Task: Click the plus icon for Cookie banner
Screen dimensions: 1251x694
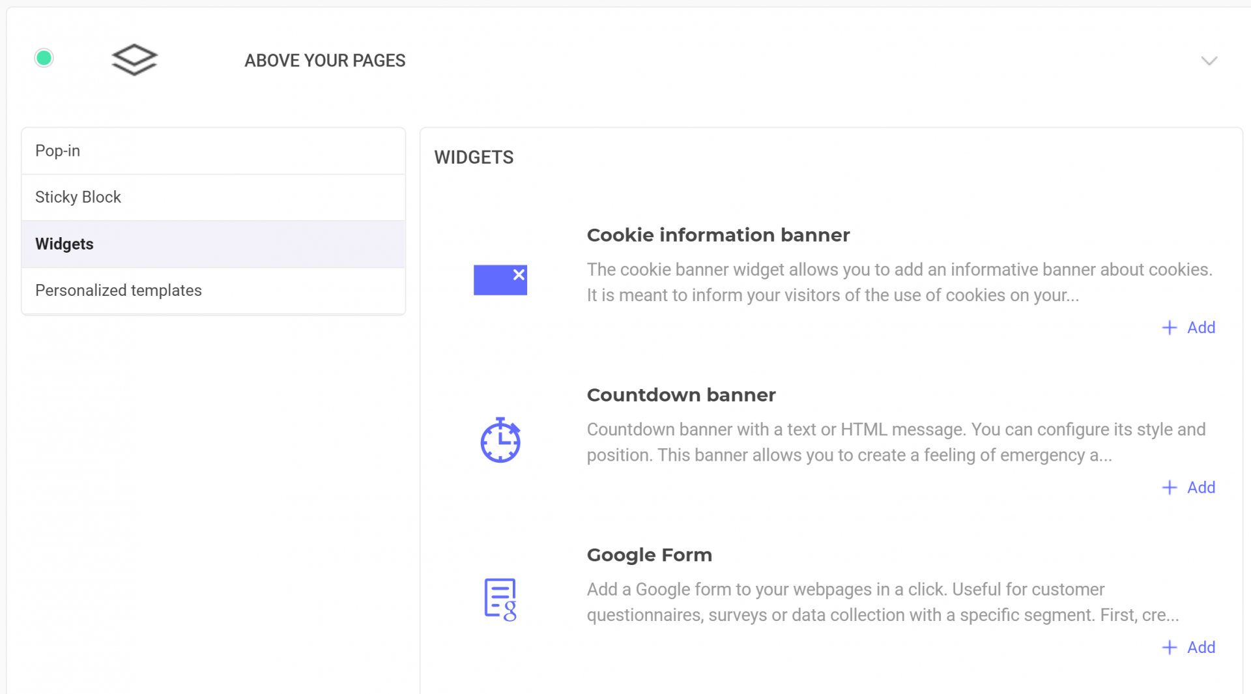Action: click(x=1170, y=328)
